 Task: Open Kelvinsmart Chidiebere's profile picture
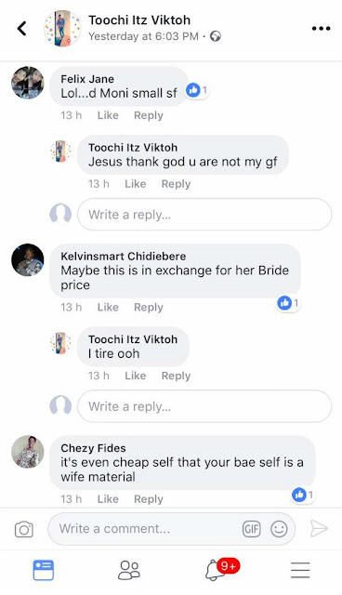pos(28,260)
